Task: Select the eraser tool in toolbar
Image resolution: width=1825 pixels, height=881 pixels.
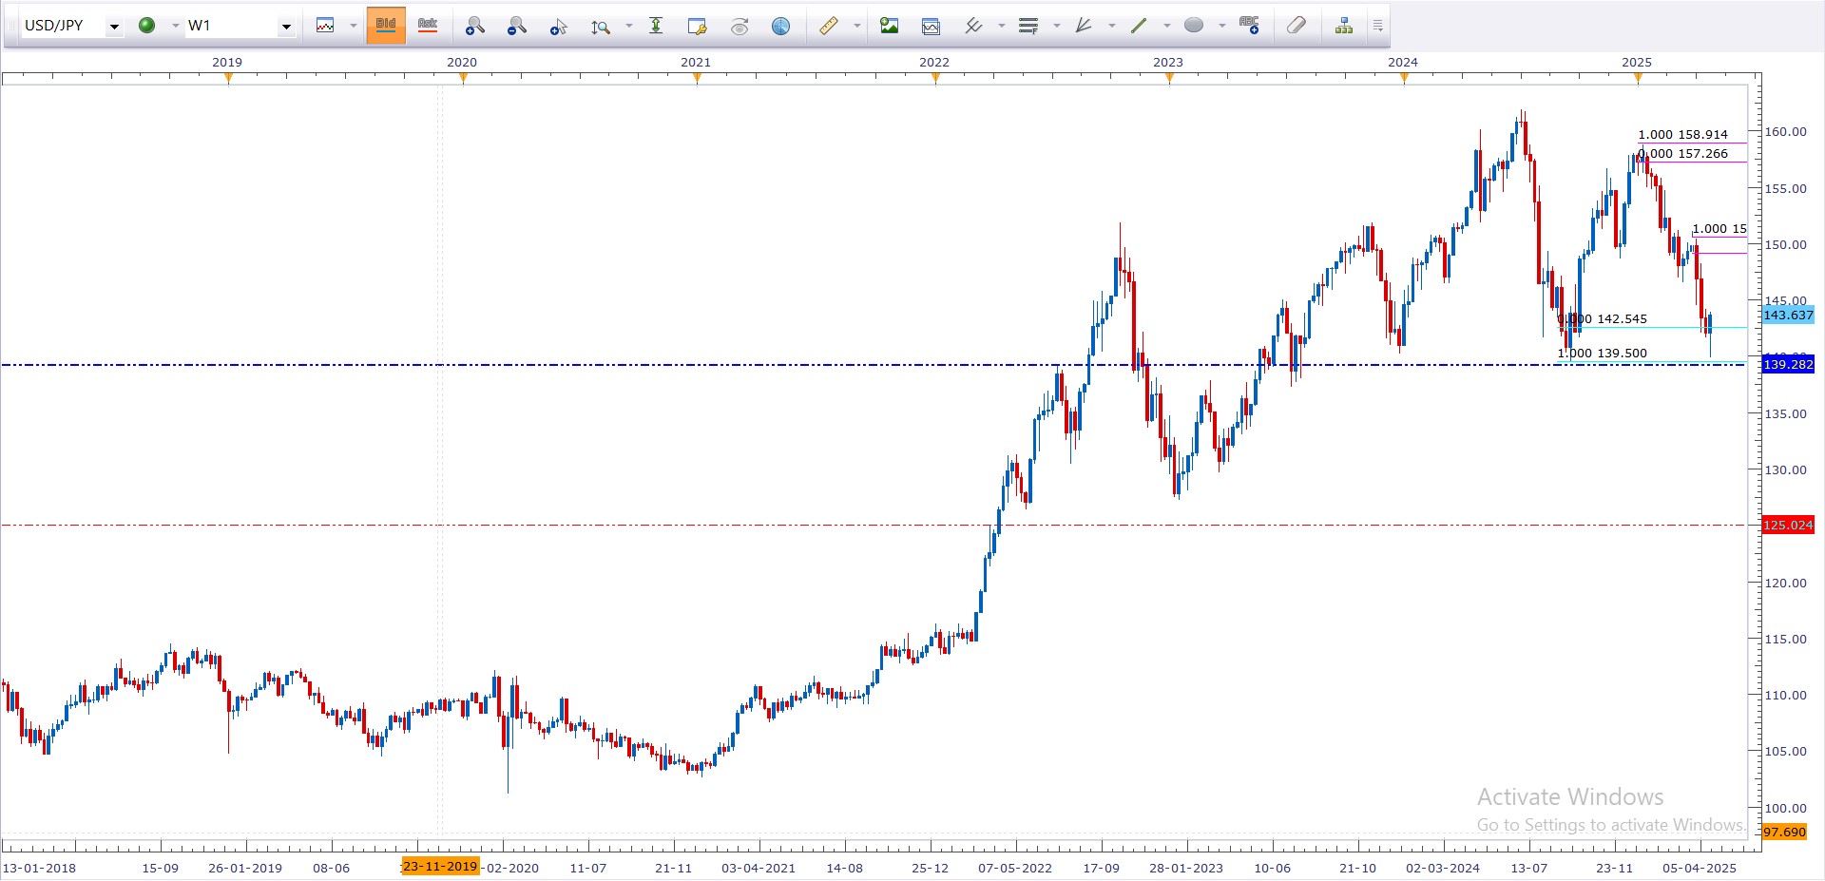Action: click(x=1296, y=27)
